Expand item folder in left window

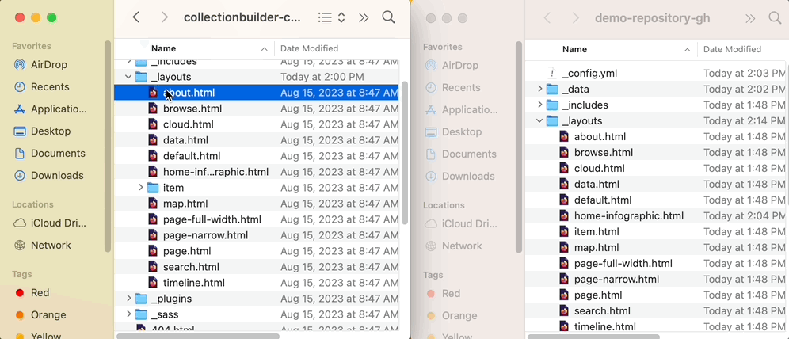pos(141,188)
